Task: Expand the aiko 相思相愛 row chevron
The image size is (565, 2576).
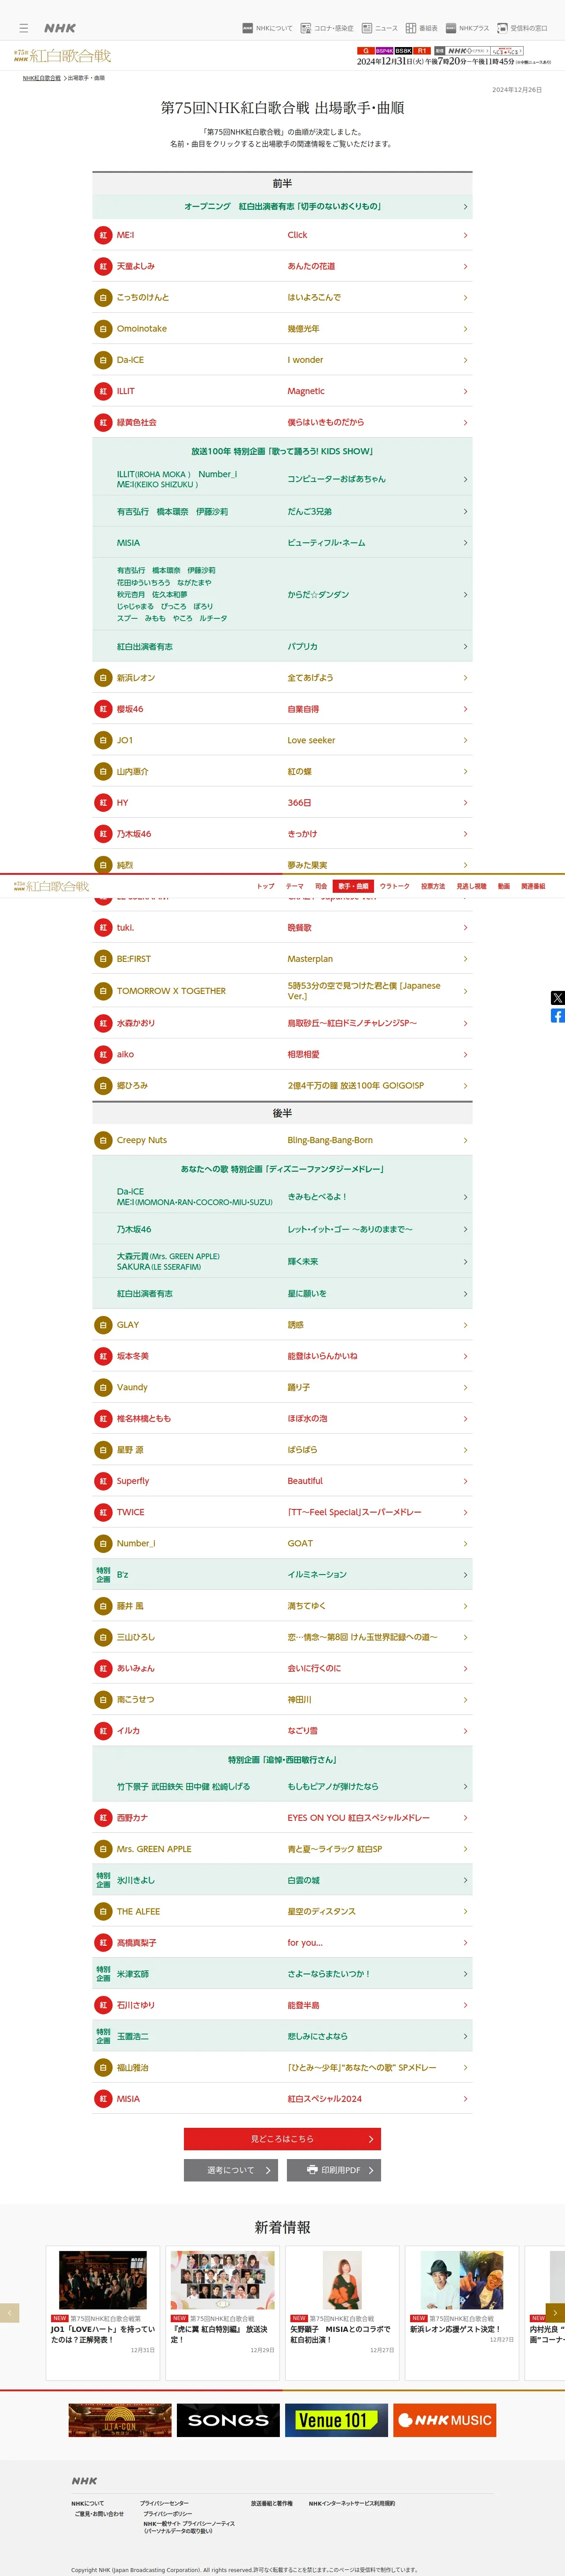Action: [x=465, y=1054]
